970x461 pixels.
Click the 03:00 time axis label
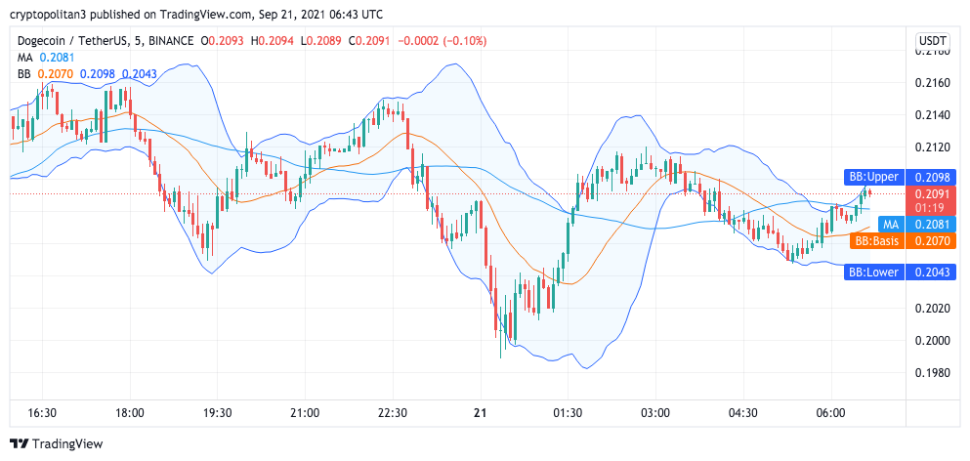pyautogui.click(x=655, y=413)
